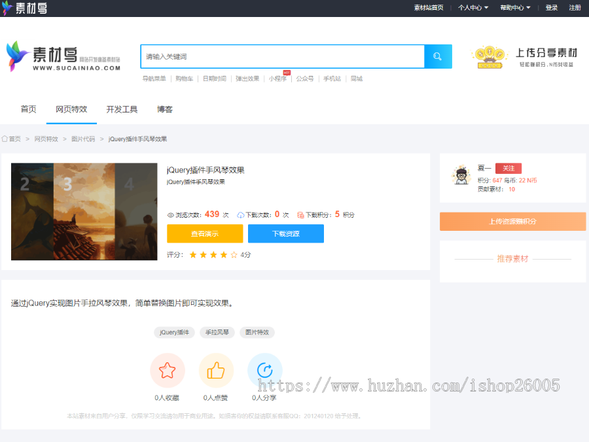The width and height of the screenshot is (589, 442).
Task: Open the 博客 navigation tab
Action: 165,109
